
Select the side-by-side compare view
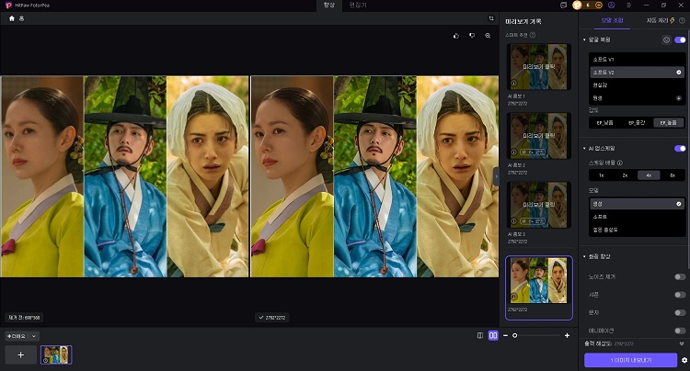(x=493, y=335)
